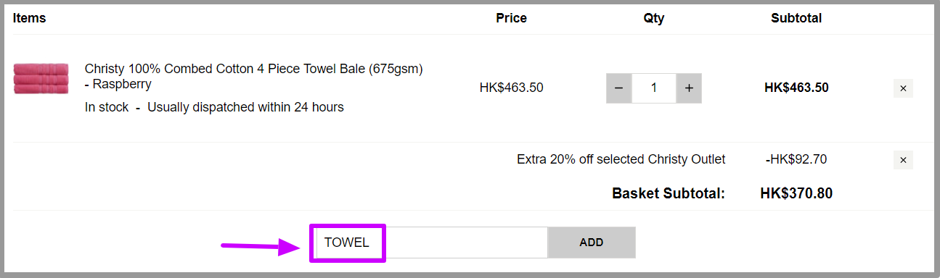Open the Christy 100% Combed Cotton product link
The image size is (940, 278).
(253, 77)
